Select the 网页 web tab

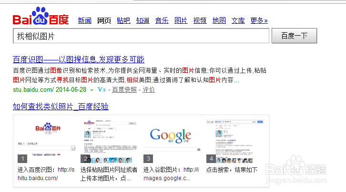[x=104, y=21]
